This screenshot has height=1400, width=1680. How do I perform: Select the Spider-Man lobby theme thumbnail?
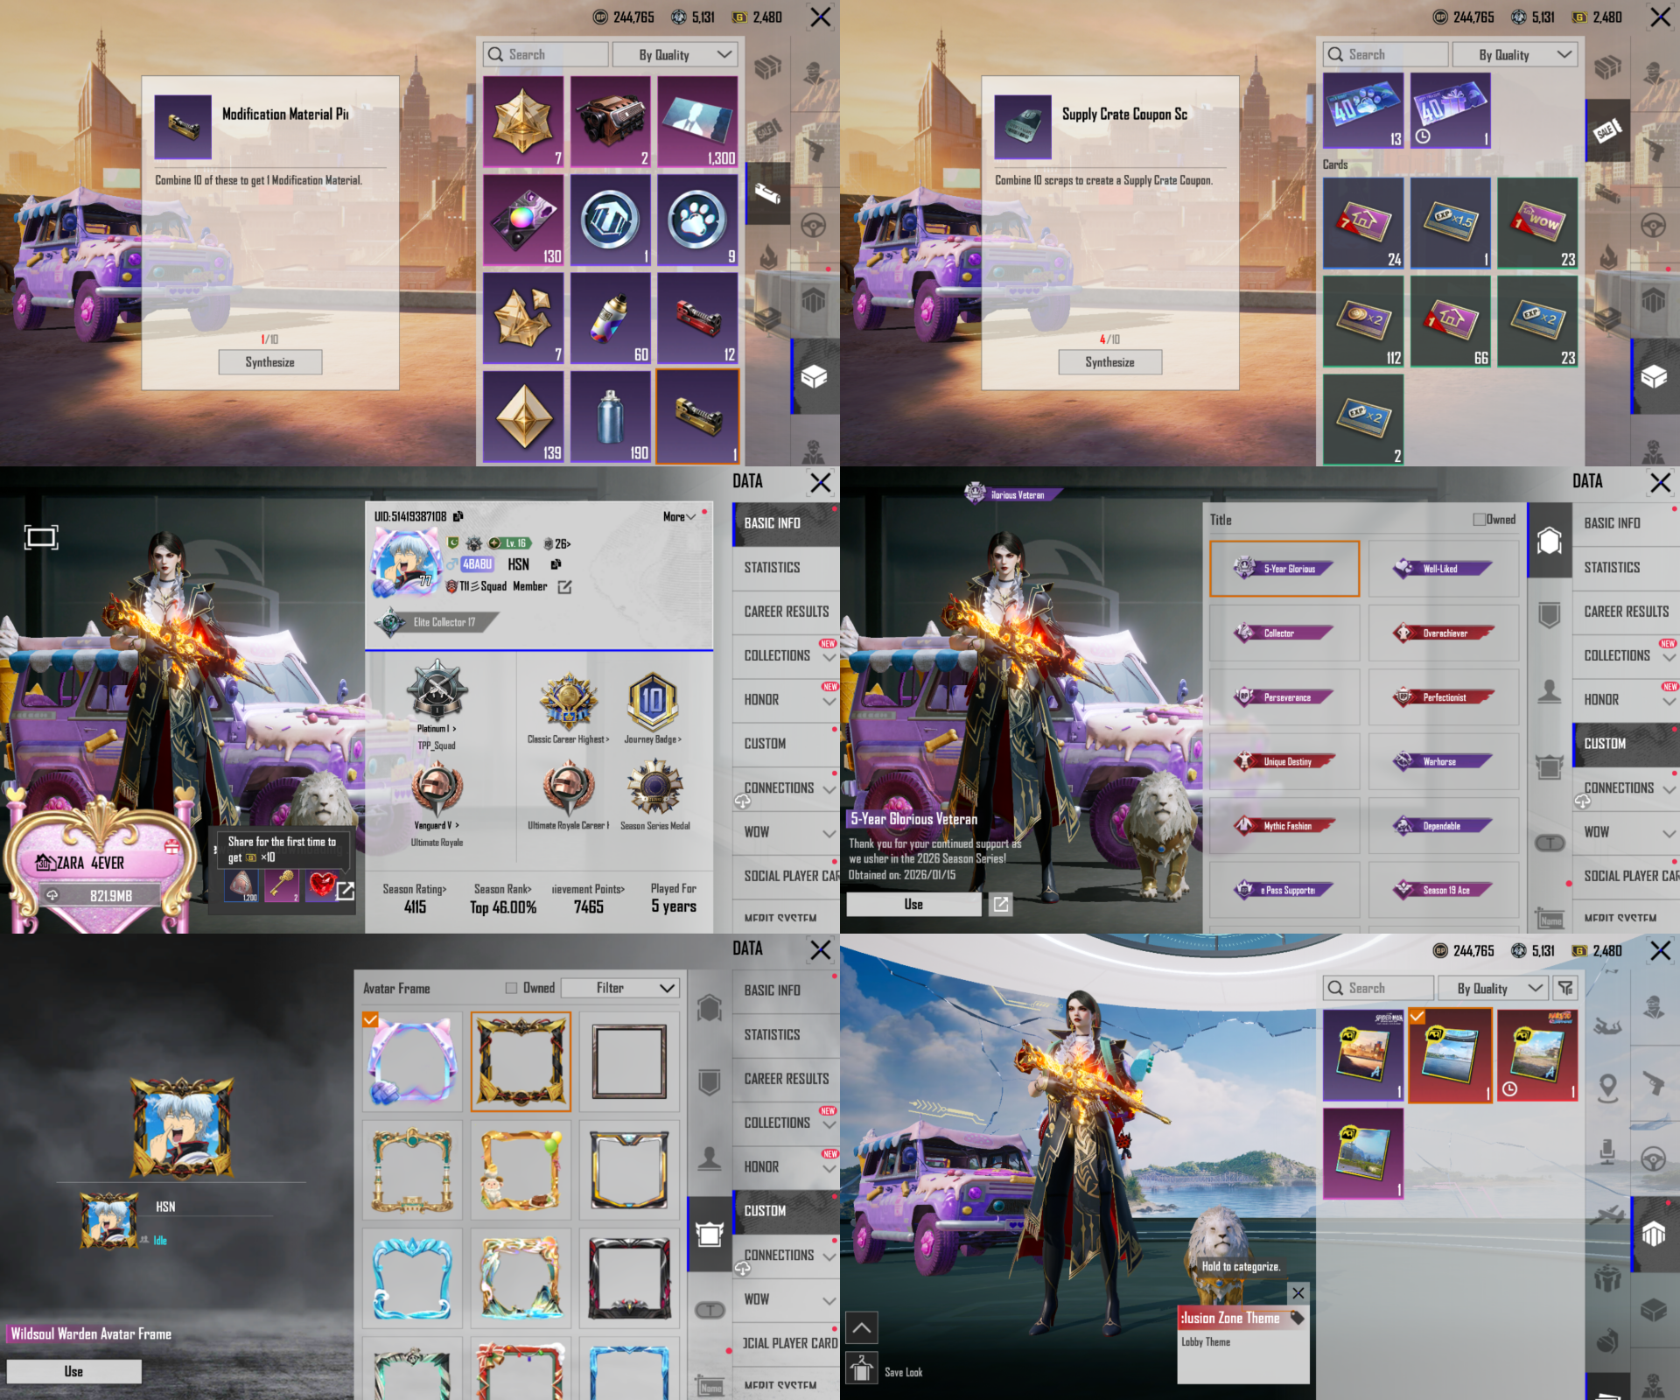pos(1363,1054)
